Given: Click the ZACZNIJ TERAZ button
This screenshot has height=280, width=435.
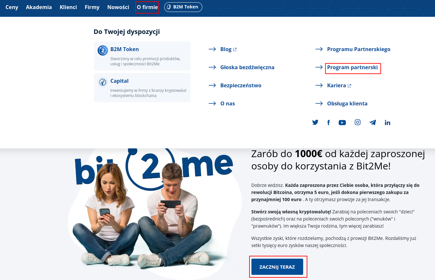Looking at the screenshot, I should point(277,267).
